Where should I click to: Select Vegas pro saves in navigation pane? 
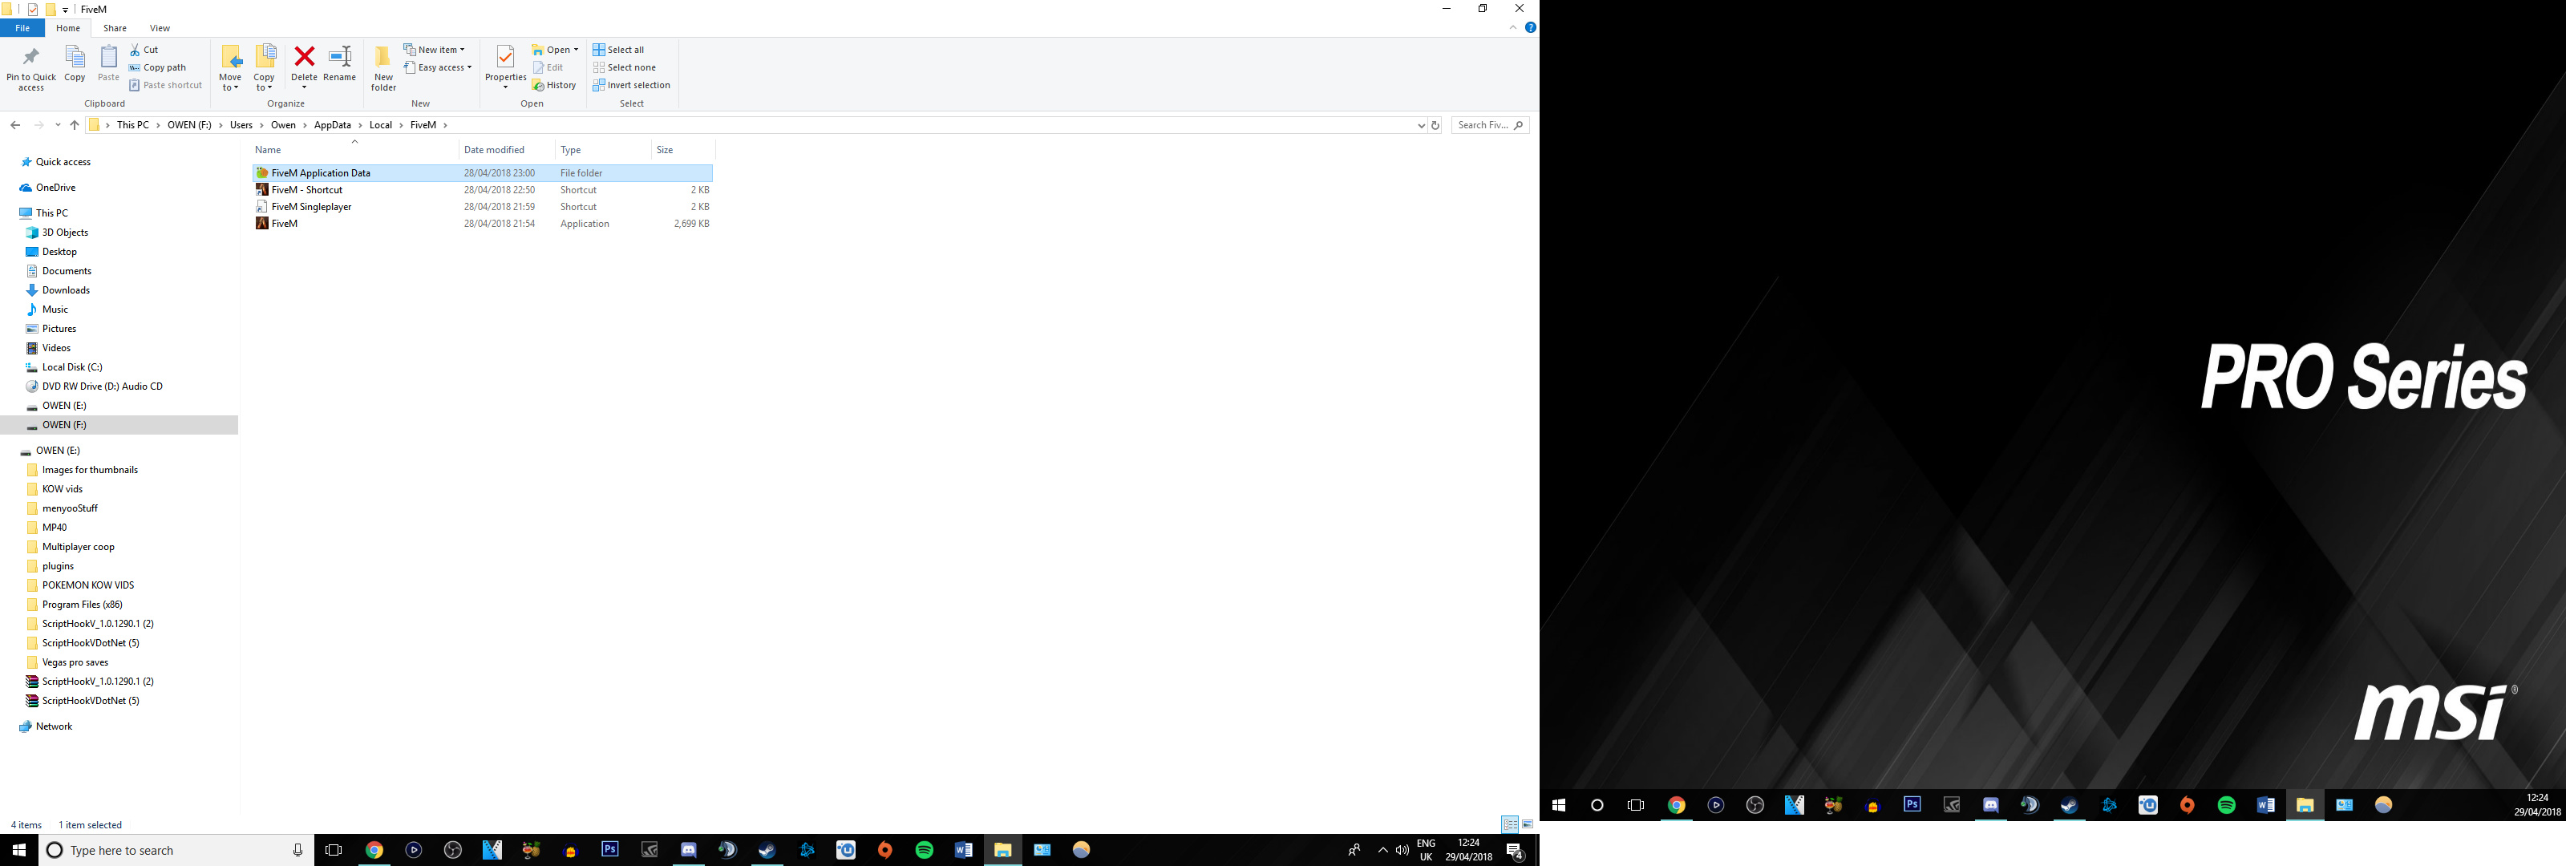pyautogui.click(x=75, y=662)
